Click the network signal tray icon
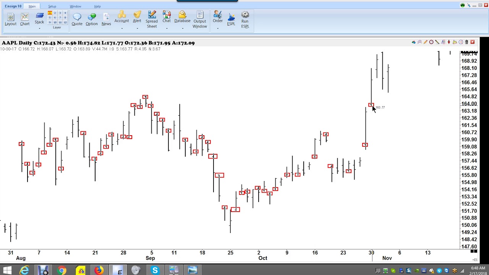 point(462,271)
